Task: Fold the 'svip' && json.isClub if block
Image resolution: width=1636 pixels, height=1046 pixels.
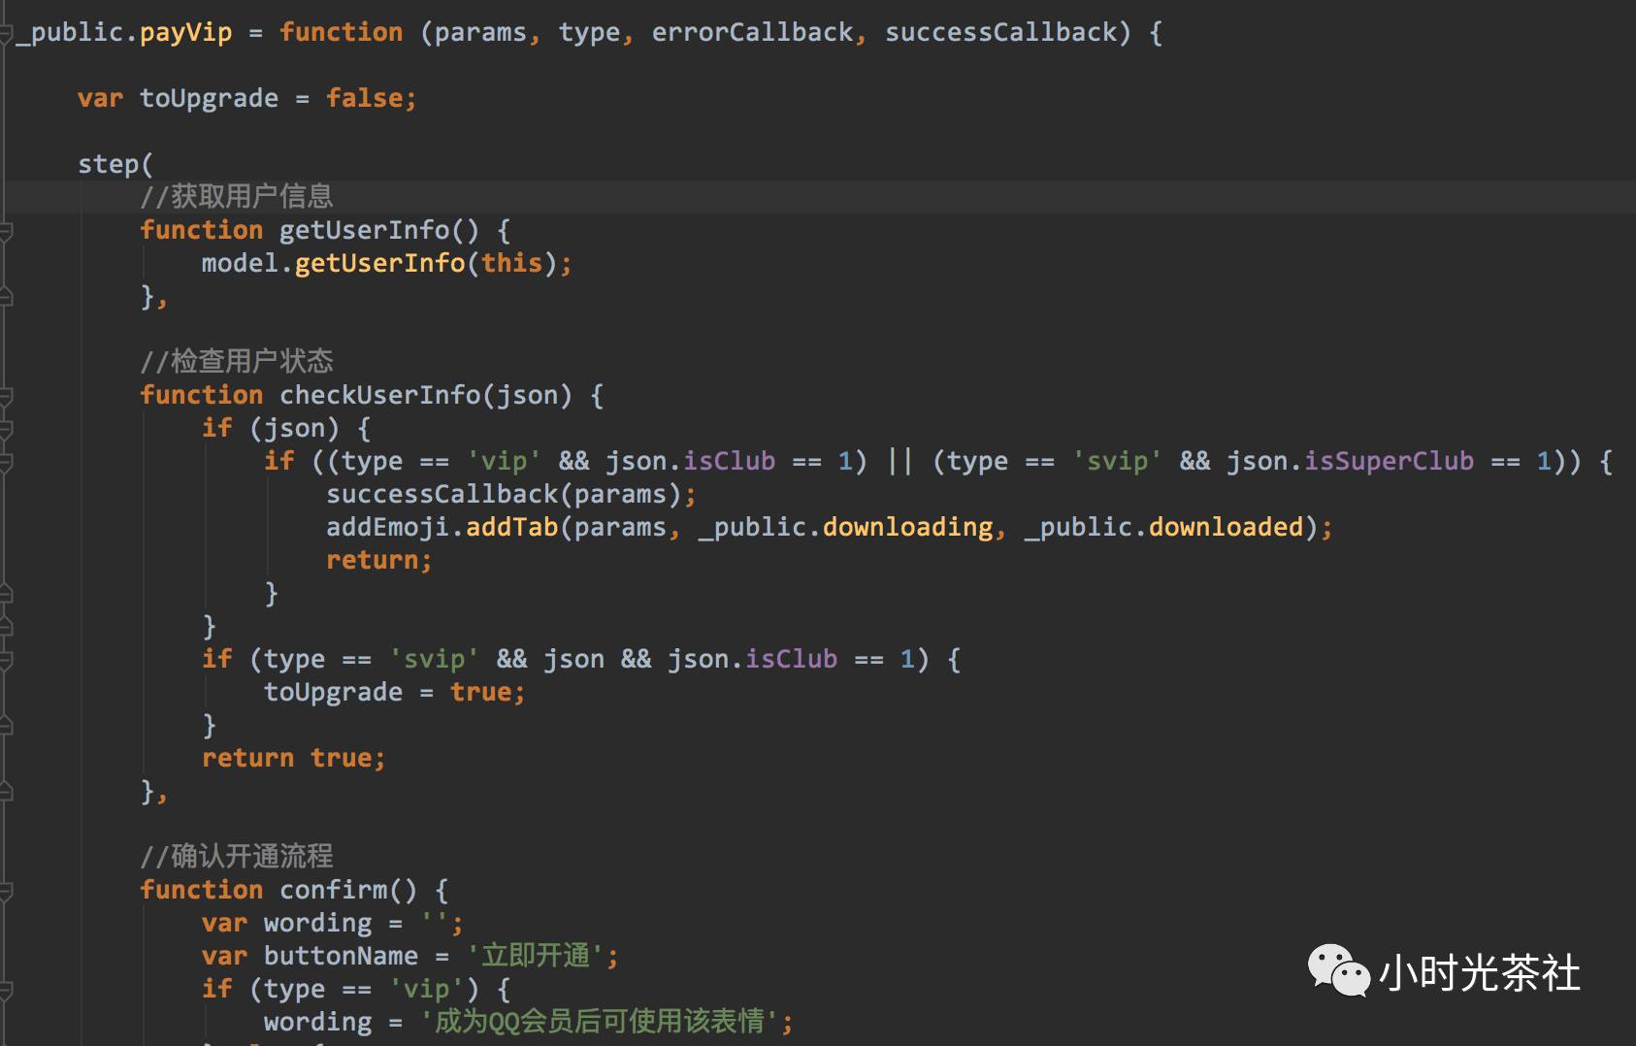Action: pos(6,660)
